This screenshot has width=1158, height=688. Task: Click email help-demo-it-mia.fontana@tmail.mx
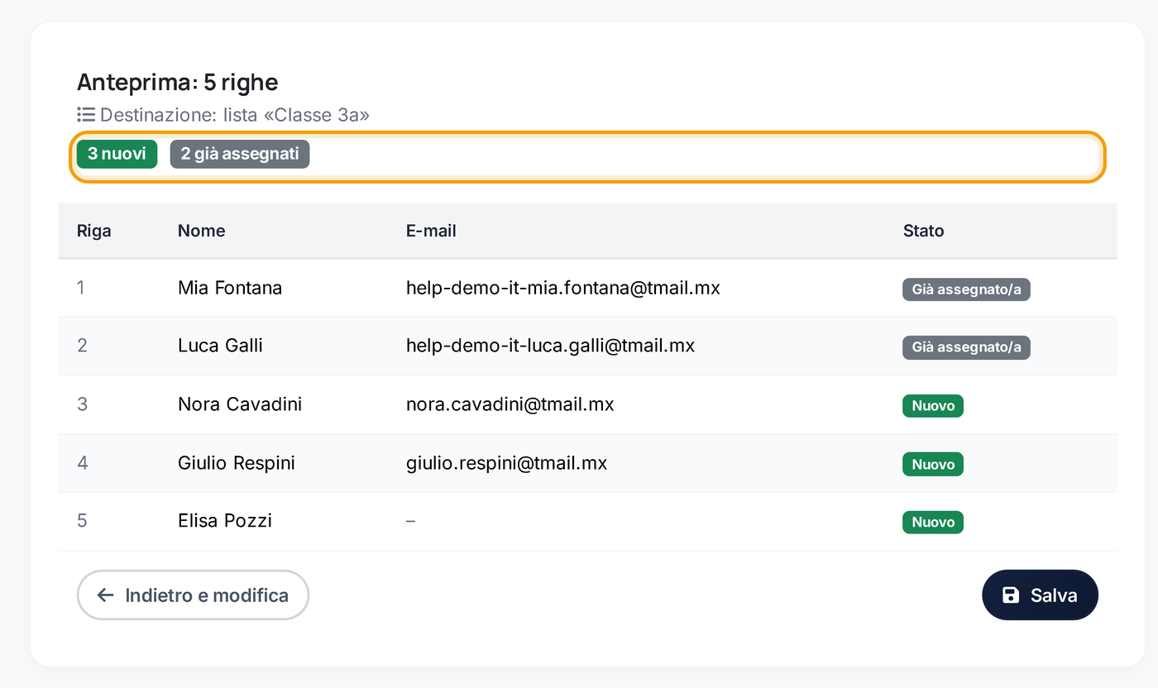(x=563, y=288)
